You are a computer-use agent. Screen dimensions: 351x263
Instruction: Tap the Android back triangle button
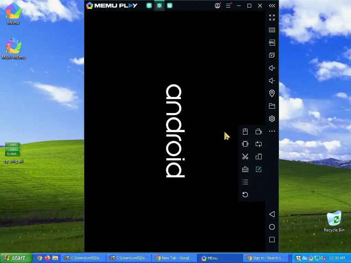272,214
